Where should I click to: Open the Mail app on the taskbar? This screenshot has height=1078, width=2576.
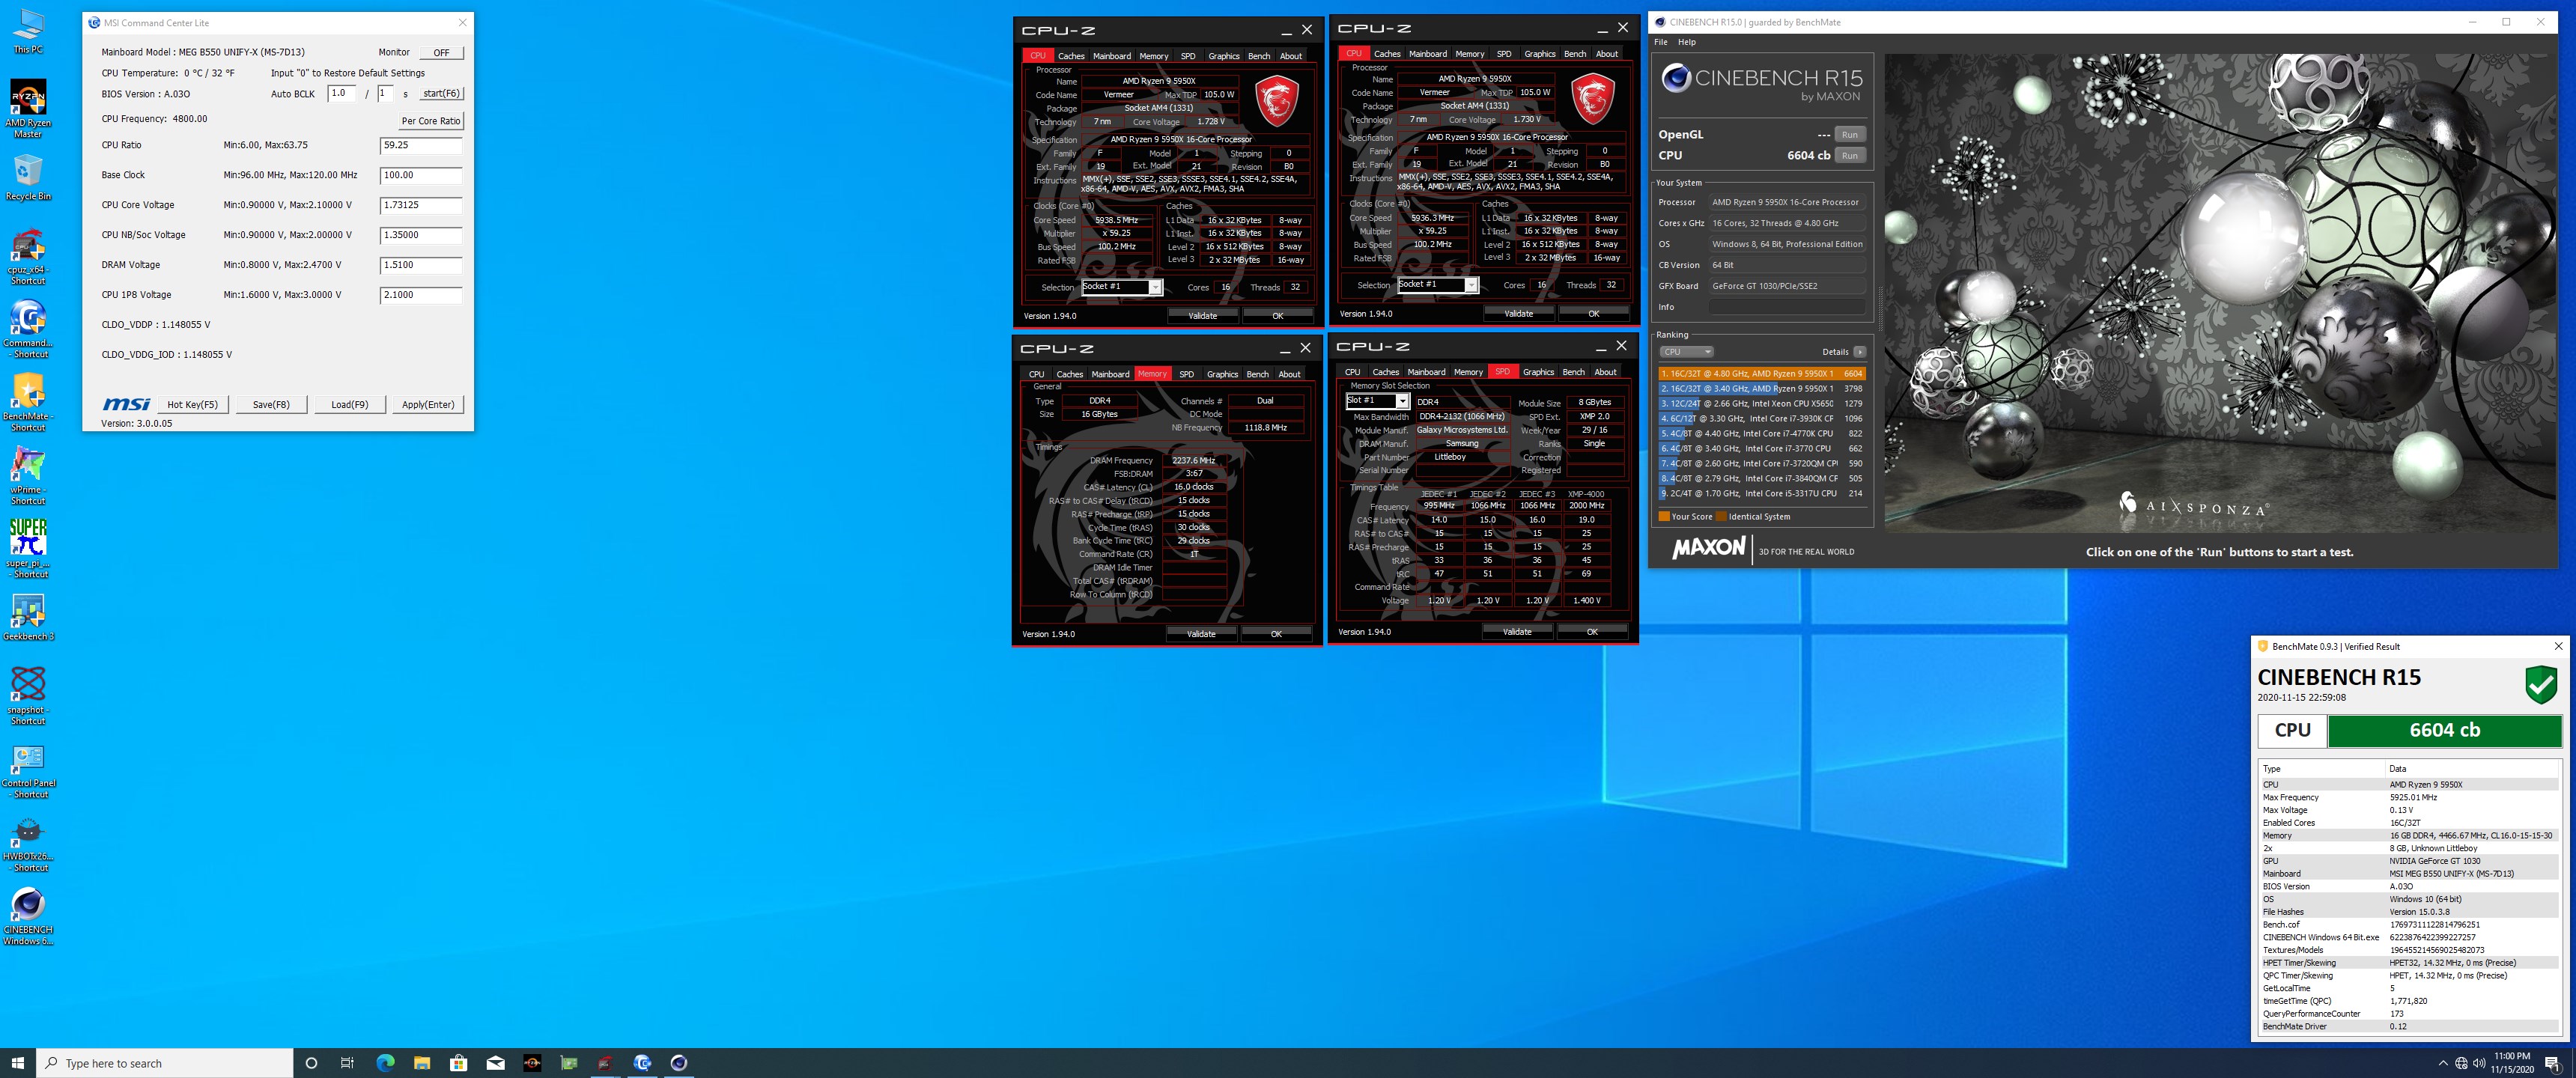click(x=496, y=1062)
